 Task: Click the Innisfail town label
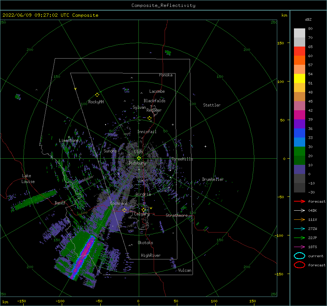coord(147,132)
